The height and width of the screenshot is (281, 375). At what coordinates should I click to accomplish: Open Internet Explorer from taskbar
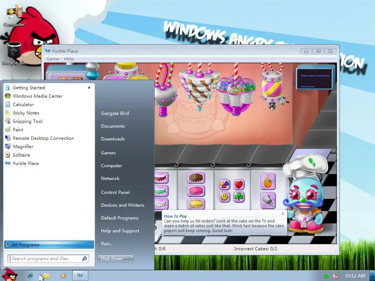tap(30, 276)
